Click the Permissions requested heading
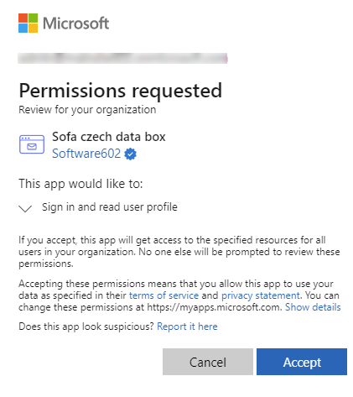Screen dimensions: 353x397 121,91
